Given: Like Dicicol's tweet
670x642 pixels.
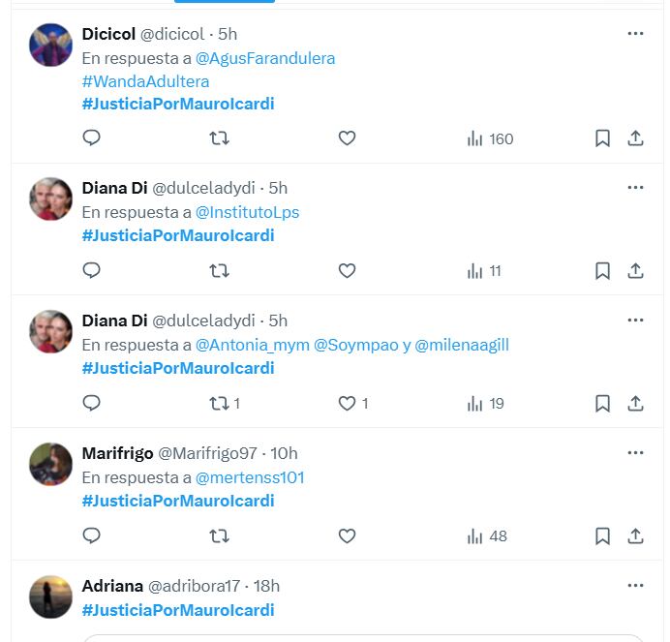Looking at the screenshot, I should pos(347,138).
